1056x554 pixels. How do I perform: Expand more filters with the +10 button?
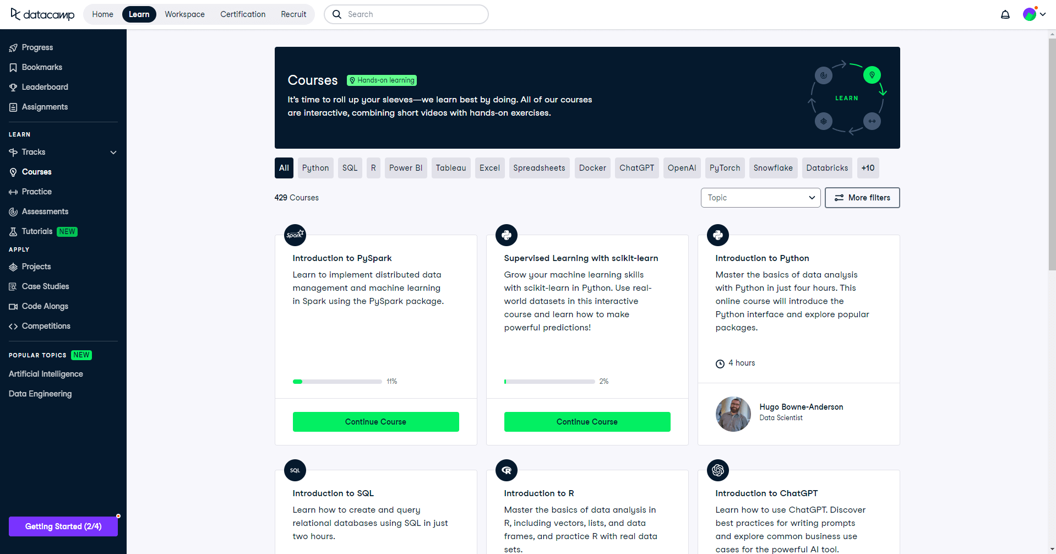868,168
